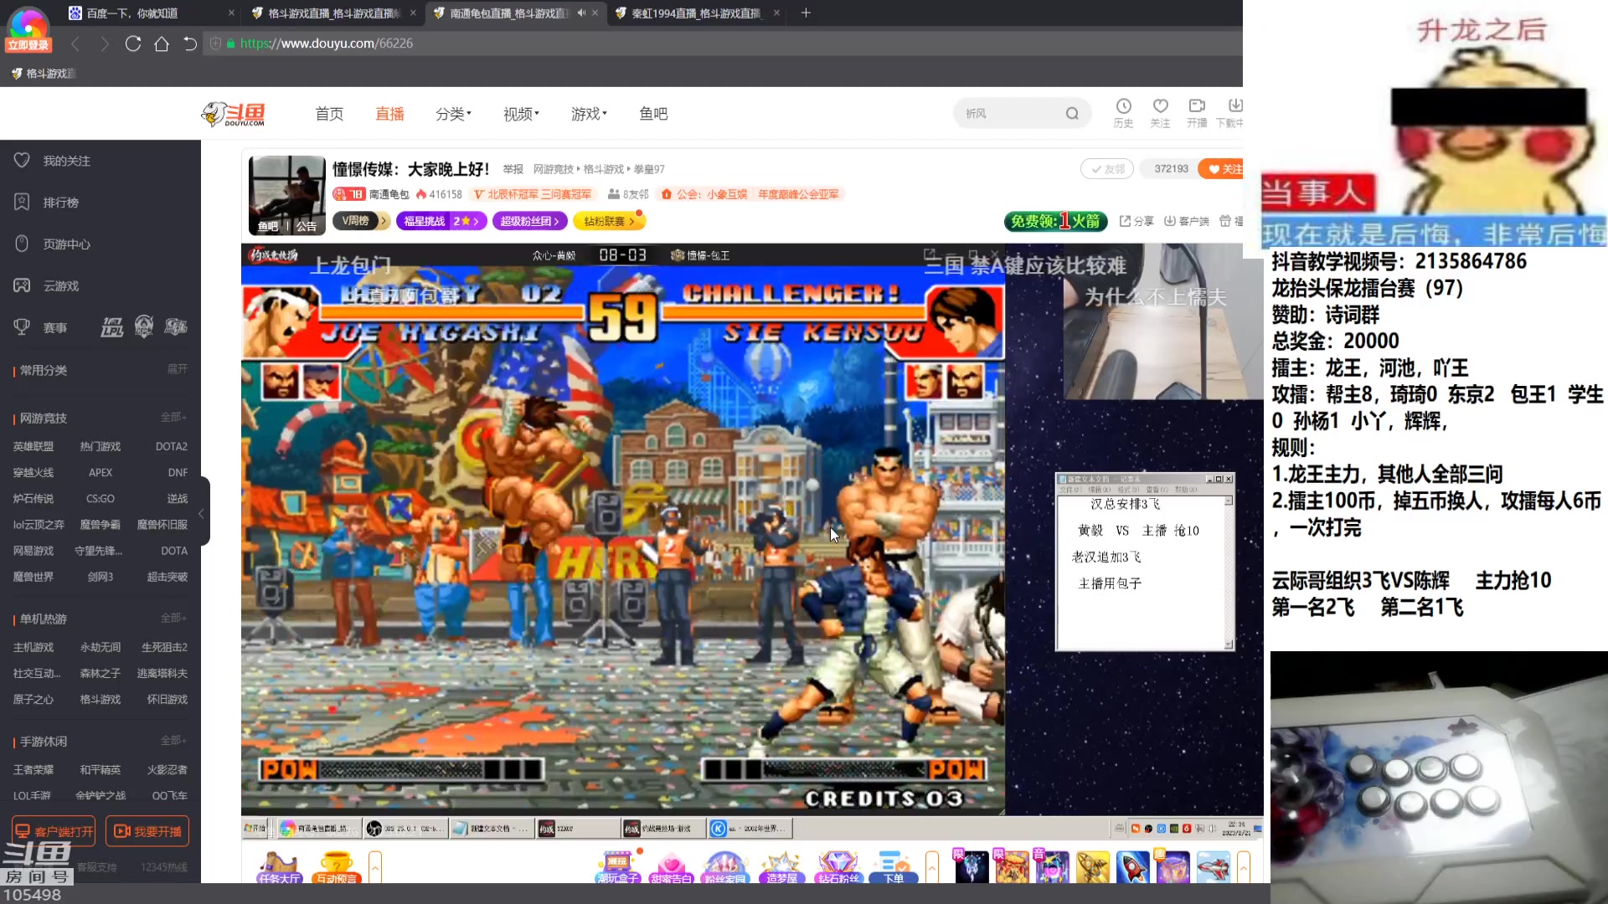Mute audio on the 南通龟包直播 tab
This screenshot has height=904, width=1608.
[581, 13]
